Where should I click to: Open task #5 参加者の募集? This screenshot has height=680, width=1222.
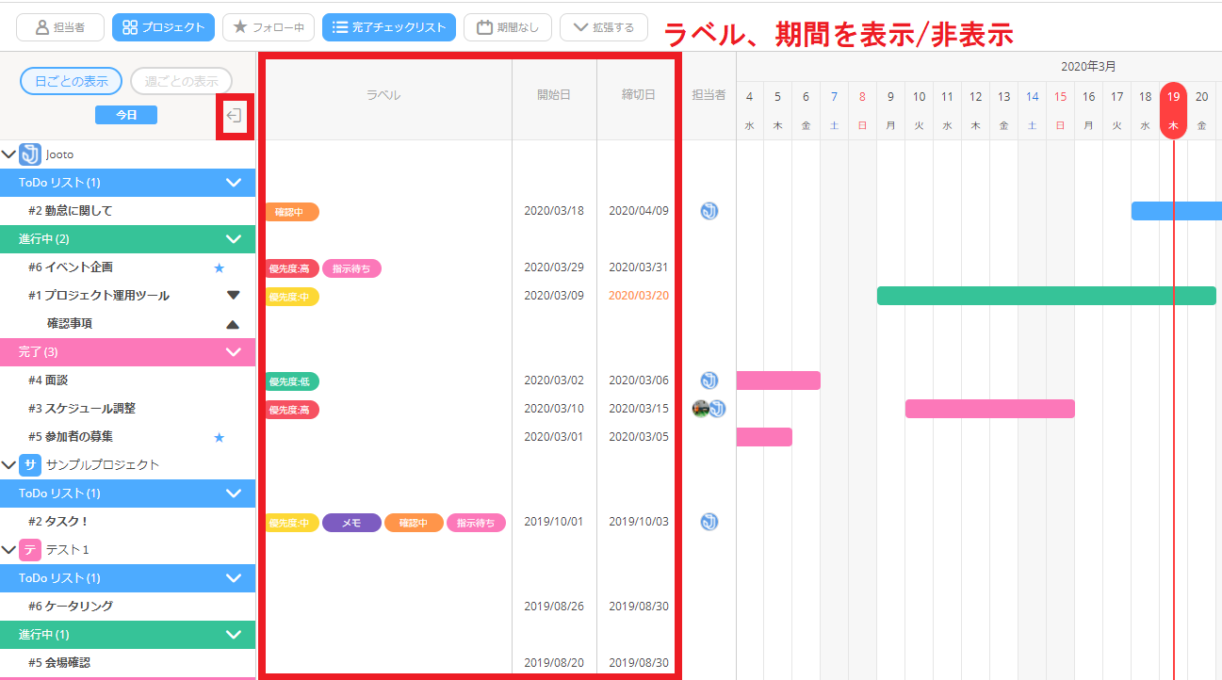[x=71, y=437]
